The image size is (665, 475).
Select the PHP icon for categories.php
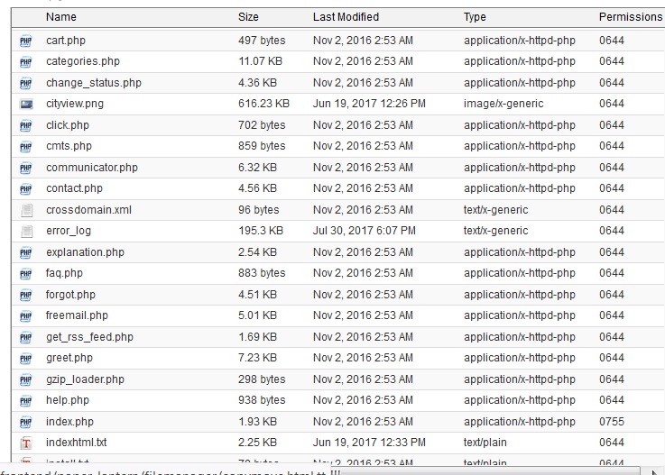click(25, 62)
